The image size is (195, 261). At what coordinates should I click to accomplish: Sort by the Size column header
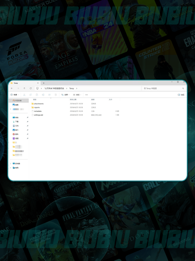tap(110, 100)
